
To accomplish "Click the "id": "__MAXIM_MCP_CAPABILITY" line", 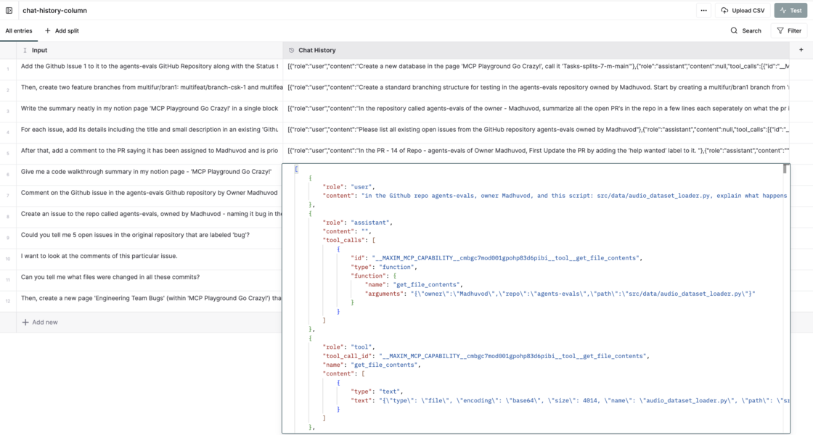I will tap(497, 258).
